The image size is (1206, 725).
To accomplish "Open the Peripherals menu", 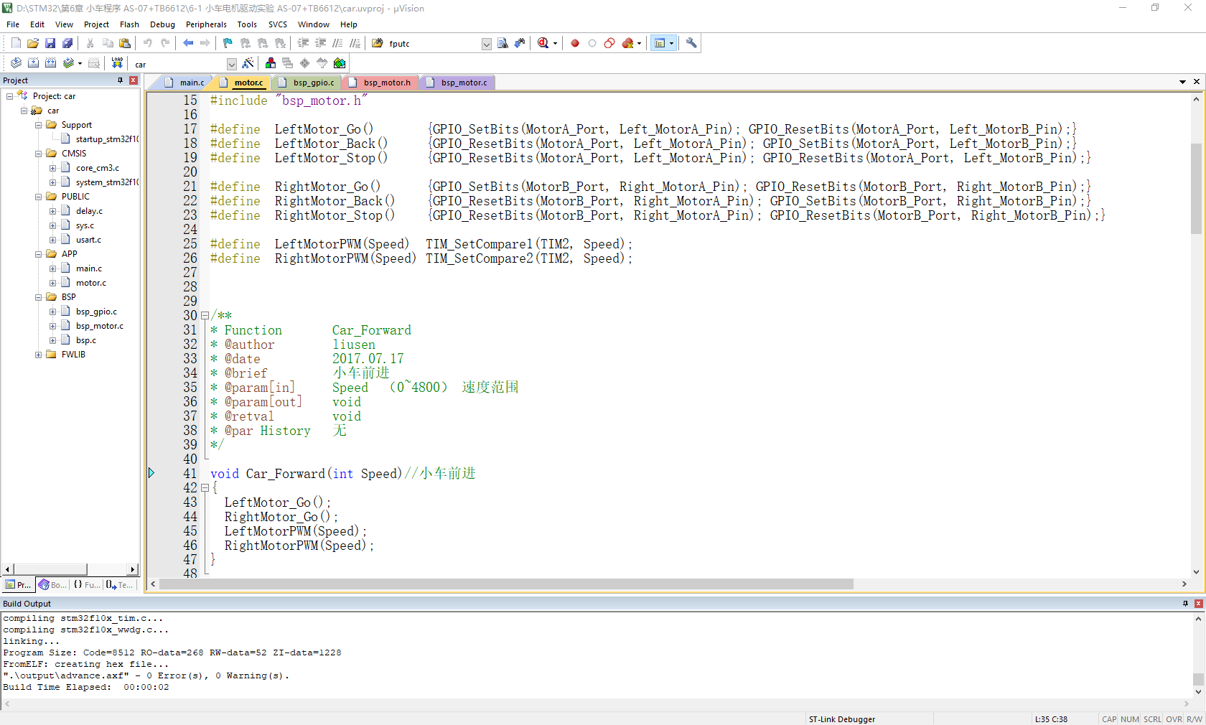I will point(206,24).
